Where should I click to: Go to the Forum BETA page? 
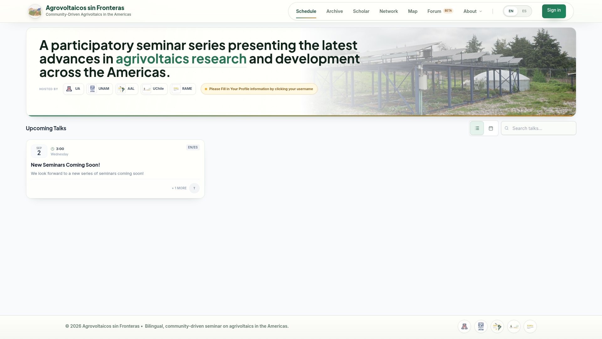coord(440,11)
